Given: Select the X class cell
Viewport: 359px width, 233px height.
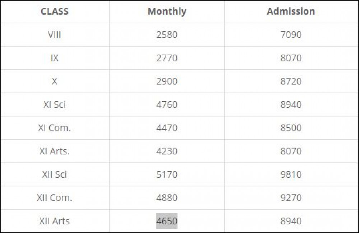Looking at the screenshot, I should [x=55, y=81].
